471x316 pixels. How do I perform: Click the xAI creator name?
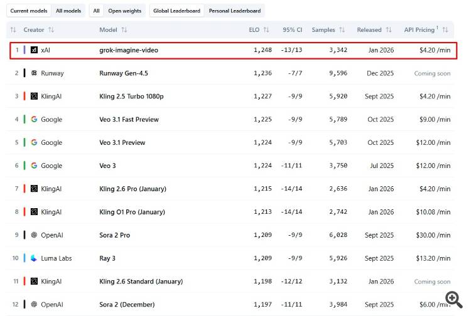[45, 50]
